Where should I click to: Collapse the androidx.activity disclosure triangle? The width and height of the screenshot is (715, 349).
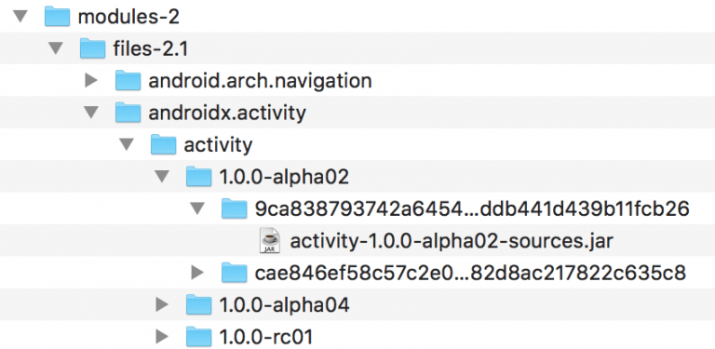click(x=91, y=113)
